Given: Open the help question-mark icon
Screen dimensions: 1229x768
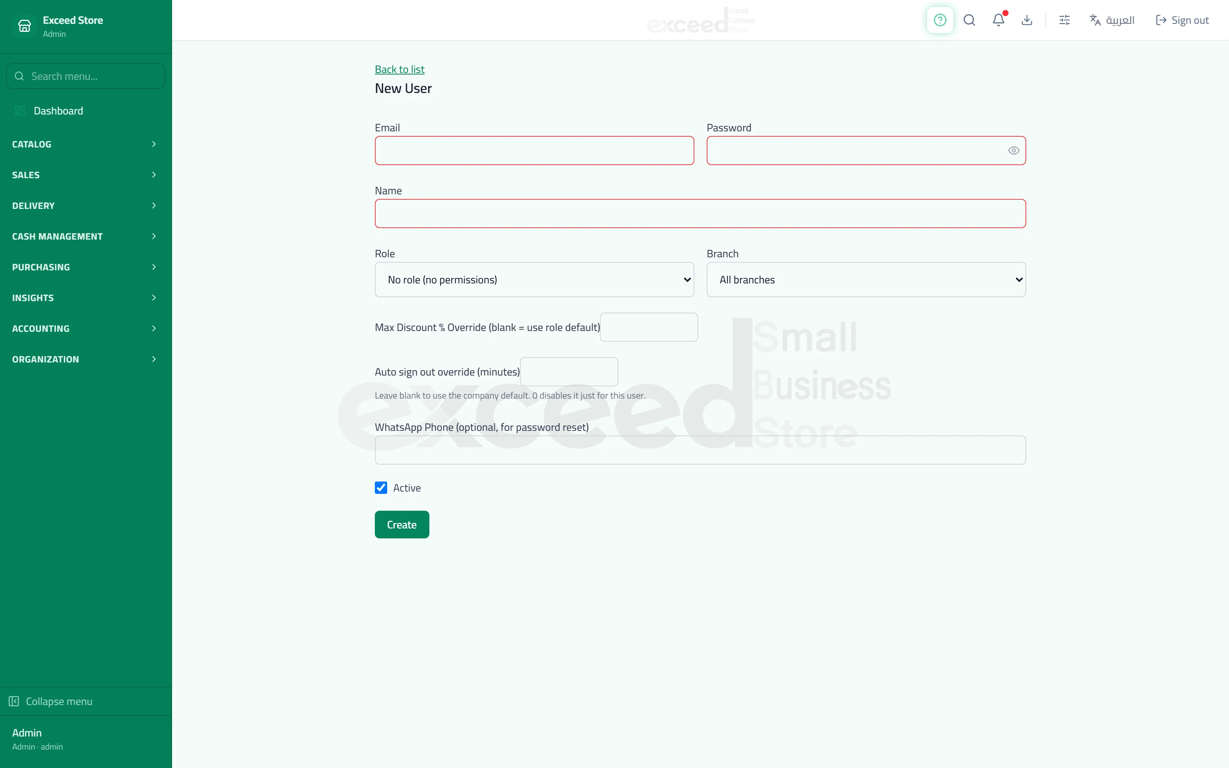Looking at the screenshot, I should coord(939,20).
